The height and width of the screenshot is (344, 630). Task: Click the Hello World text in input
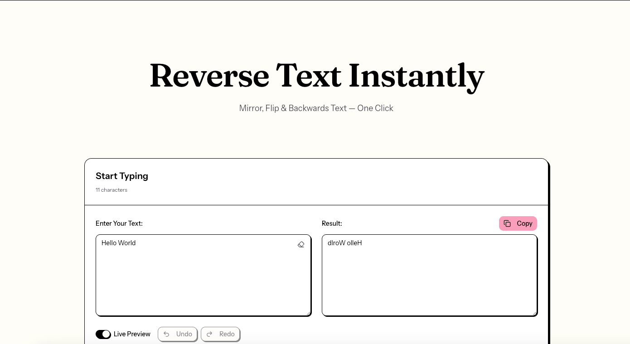(118, 243)
